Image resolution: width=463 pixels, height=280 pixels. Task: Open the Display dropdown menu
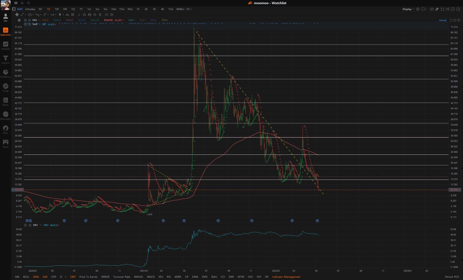pyautogui.click(x=408, y=9)
